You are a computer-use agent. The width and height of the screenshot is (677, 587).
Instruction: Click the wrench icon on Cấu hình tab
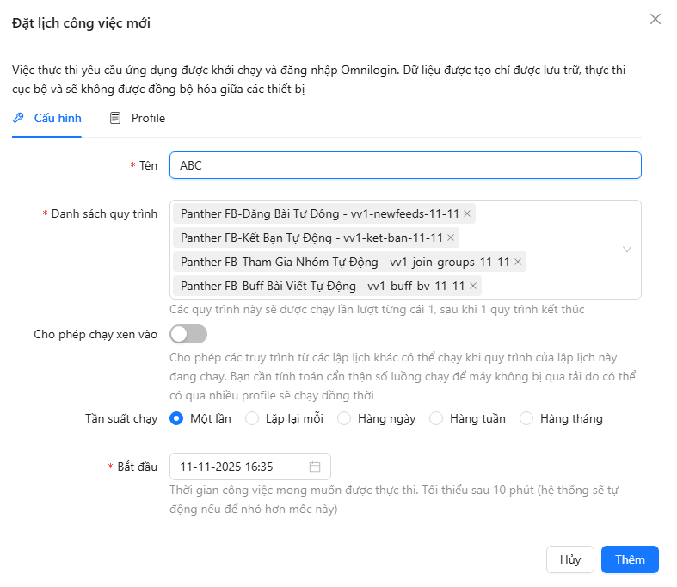coord(18,118)
